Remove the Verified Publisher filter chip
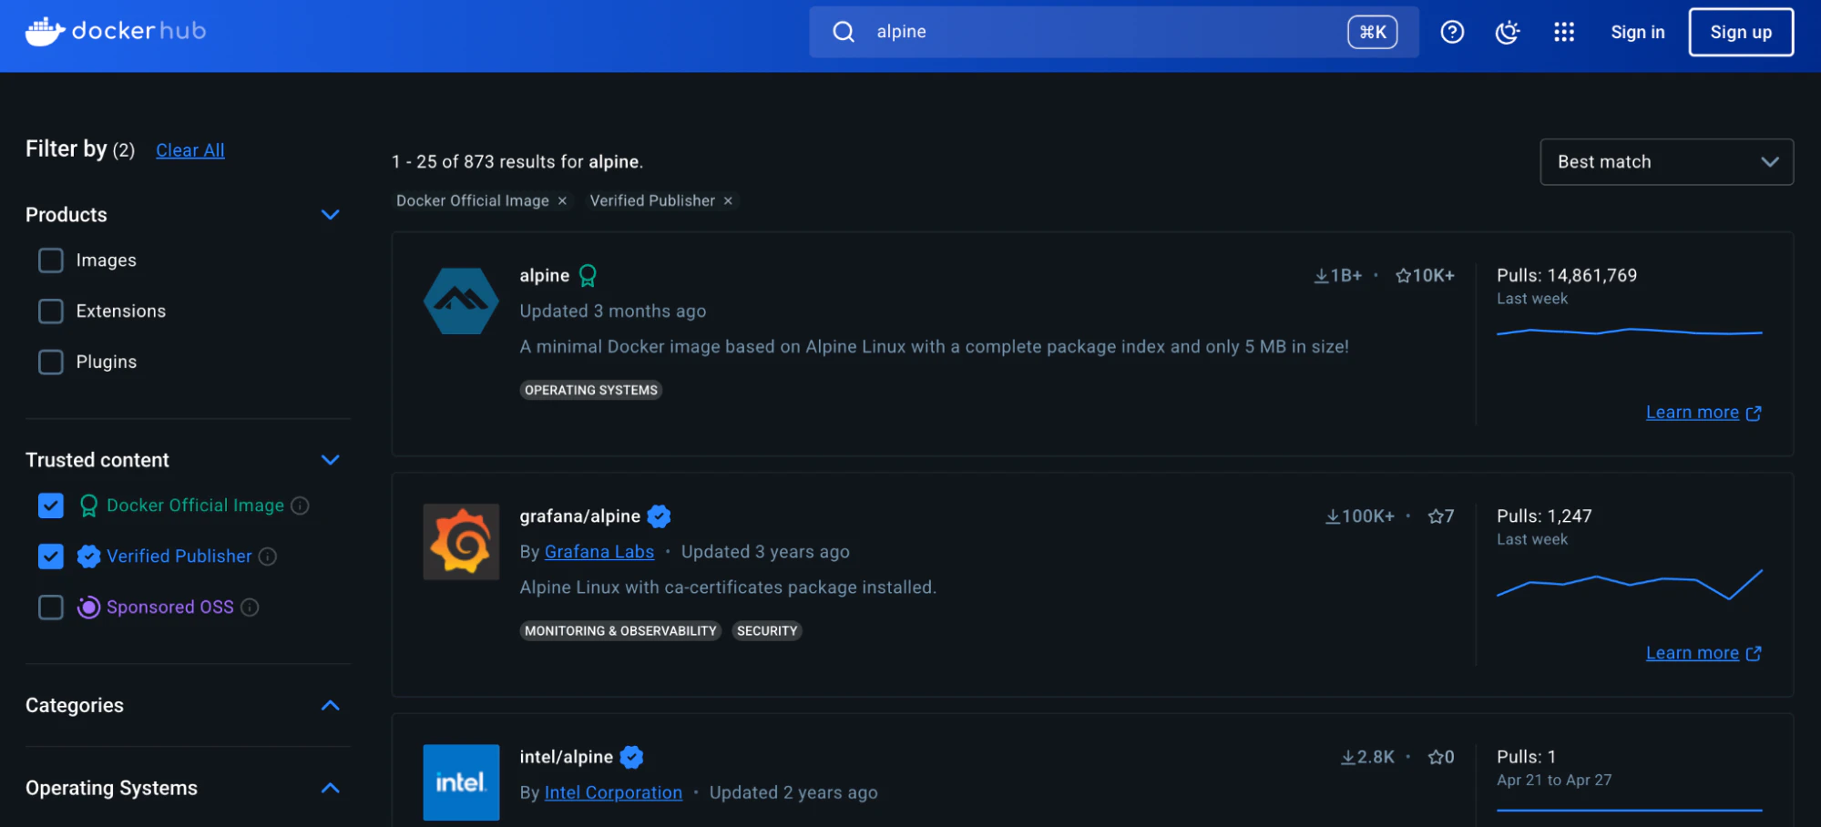This screenshot has height=827, width=1821. pos(728,200)
